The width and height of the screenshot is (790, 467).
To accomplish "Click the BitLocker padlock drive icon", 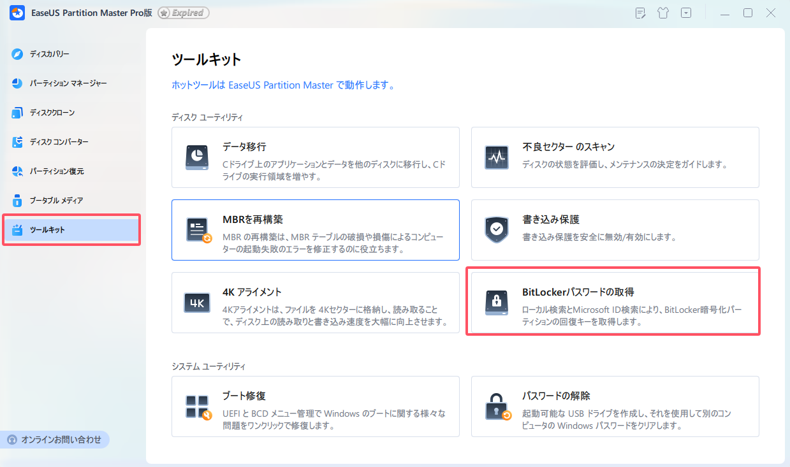I will [497, 303].
